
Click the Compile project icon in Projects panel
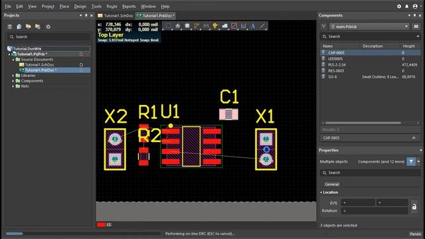coord(19,27)
